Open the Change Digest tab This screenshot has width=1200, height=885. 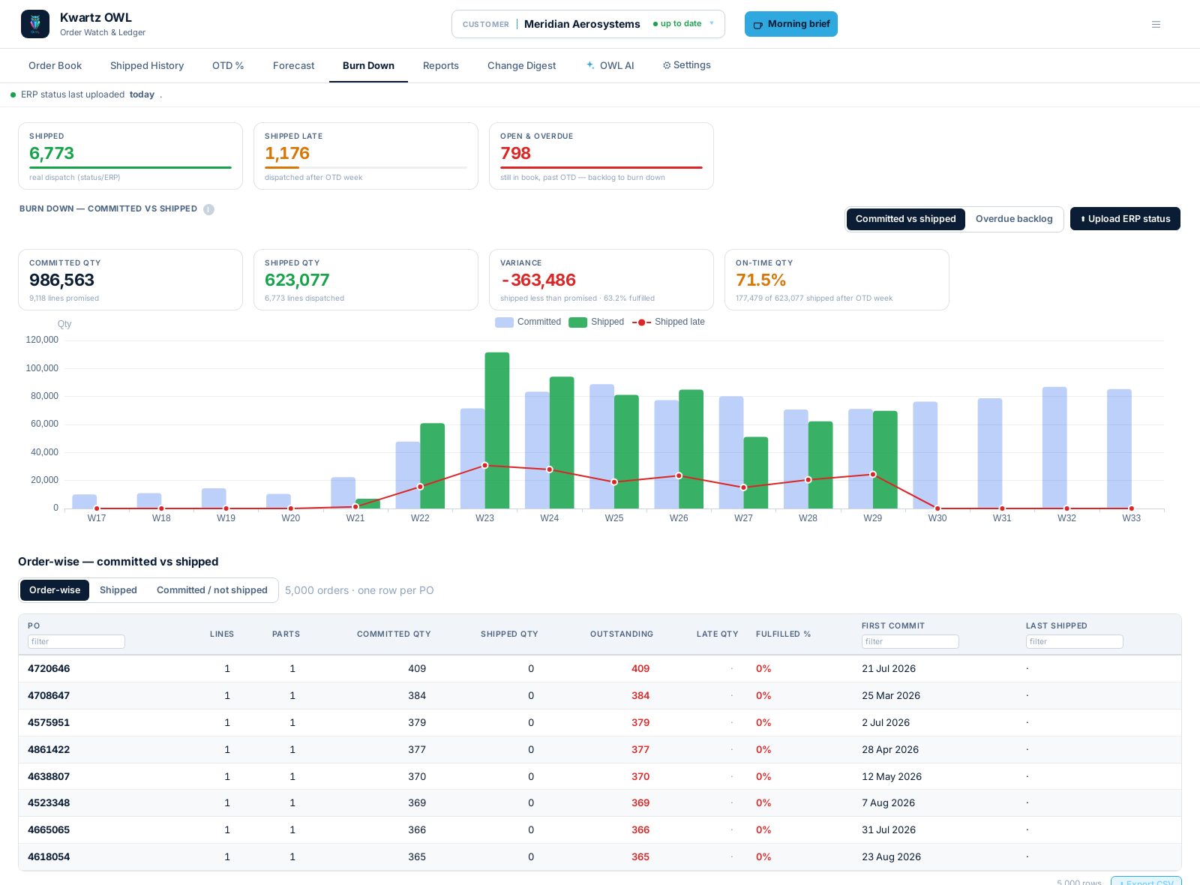(521, 65)
